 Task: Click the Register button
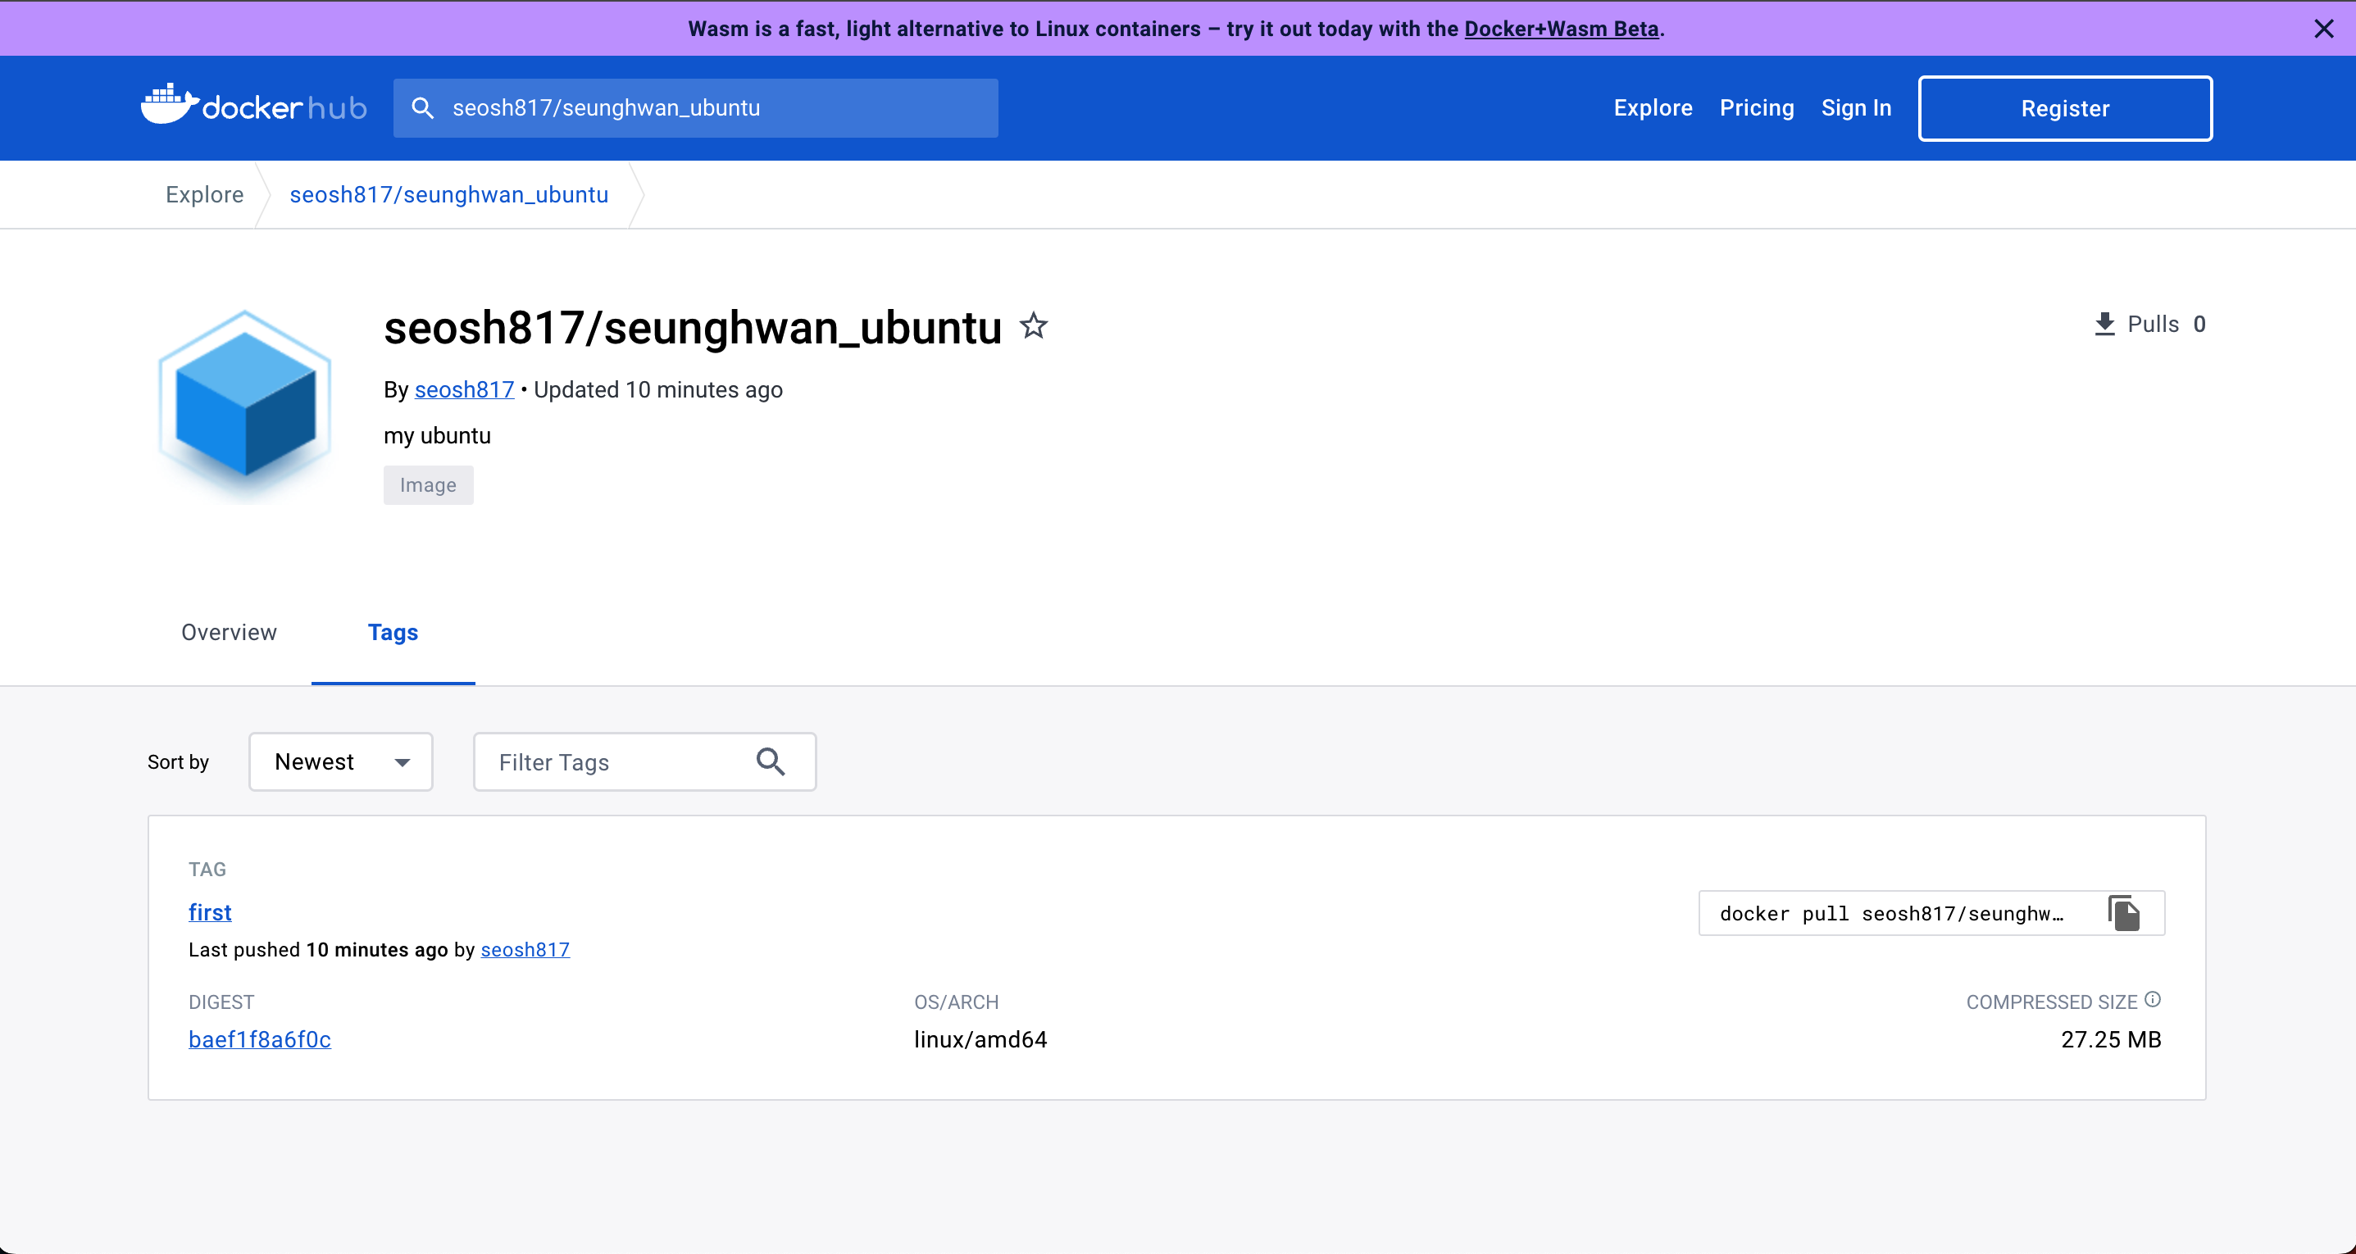pos(2064,108)
